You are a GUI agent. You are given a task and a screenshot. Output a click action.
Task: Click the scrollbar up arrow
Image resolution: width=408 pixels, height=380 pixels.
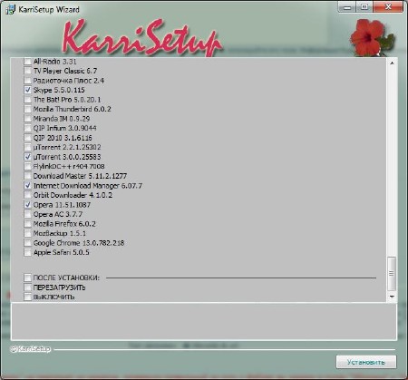coord(392,63)
